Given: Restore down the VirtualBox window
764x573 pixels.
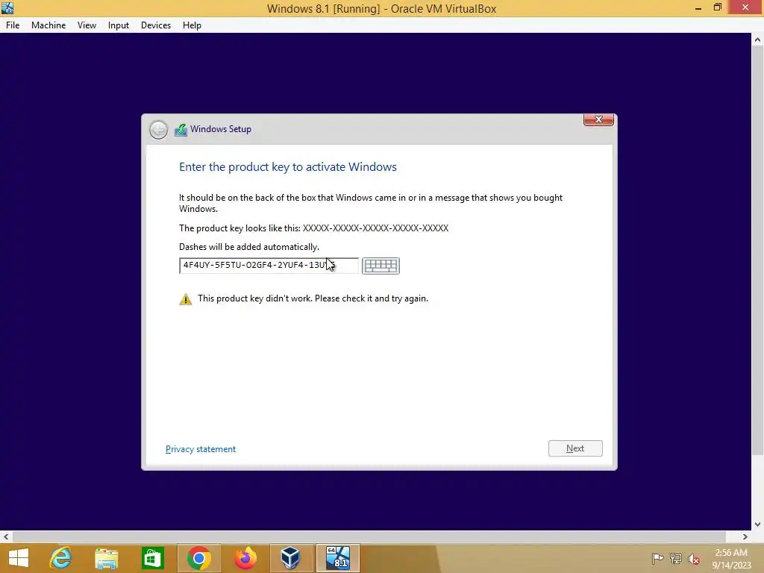Looking at the screenshot, I should (718, 7).
